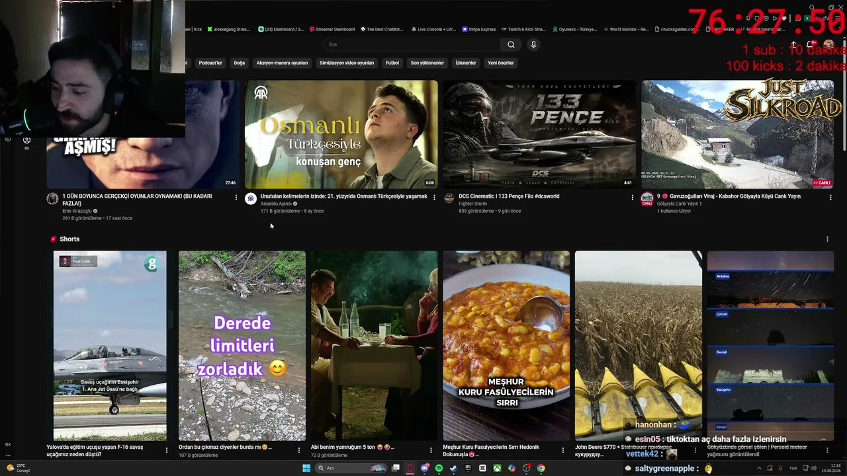Open World Monitor bookmark
Screen dimensions: 847x476
click(626, 29)
